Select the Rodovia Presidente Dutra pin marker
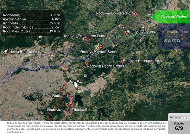Image resolution: width=190 pixels, height=134 pixels. pyautogui.click(x=86, y=39)
